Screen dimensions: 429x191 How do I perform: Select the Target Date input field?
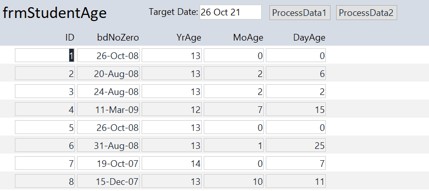pyautogui.click(x=230, y=12)
